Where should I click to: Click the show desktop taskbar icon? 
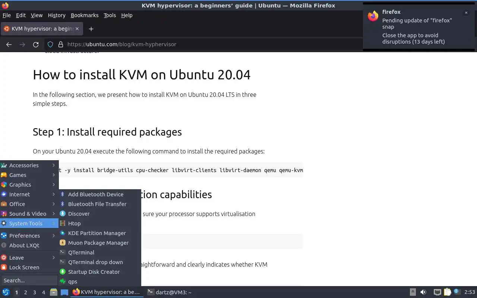click(64, 292)
